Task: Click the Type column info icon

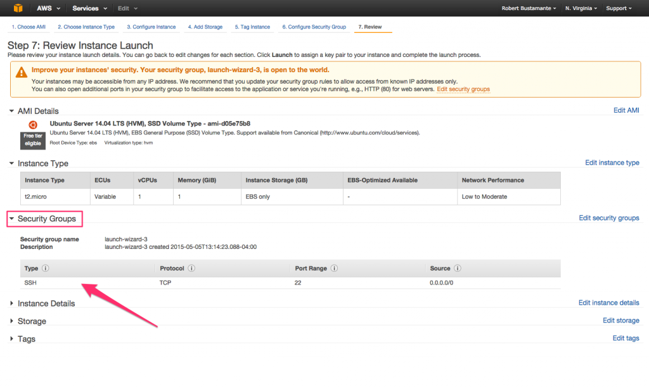Action: (46, 268)
